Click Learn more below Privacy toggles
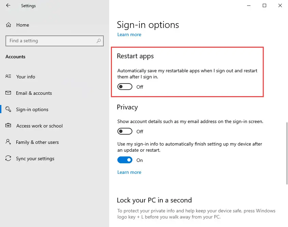Viewport: 288px width, 227px height. 129,172
